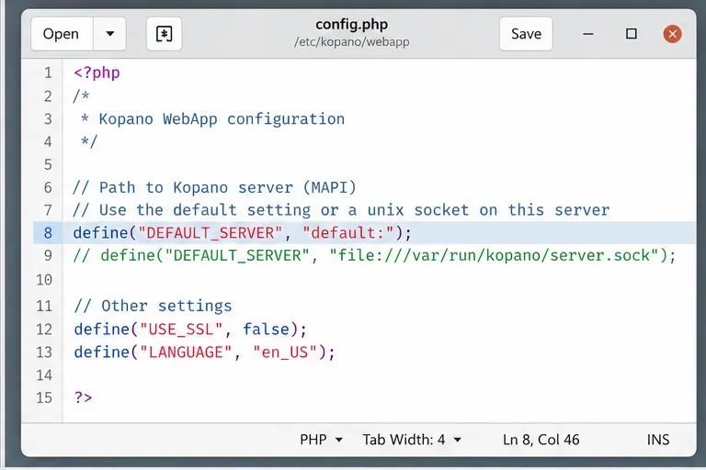This screenshot has width=706, height=470.
Task: Click the empty line 14 in editor
Action: point(380,375)
